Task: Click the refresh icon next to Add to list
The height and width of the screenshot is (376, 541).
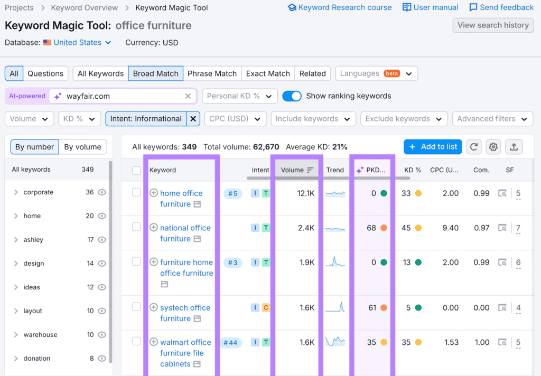Action: (474, 147)
